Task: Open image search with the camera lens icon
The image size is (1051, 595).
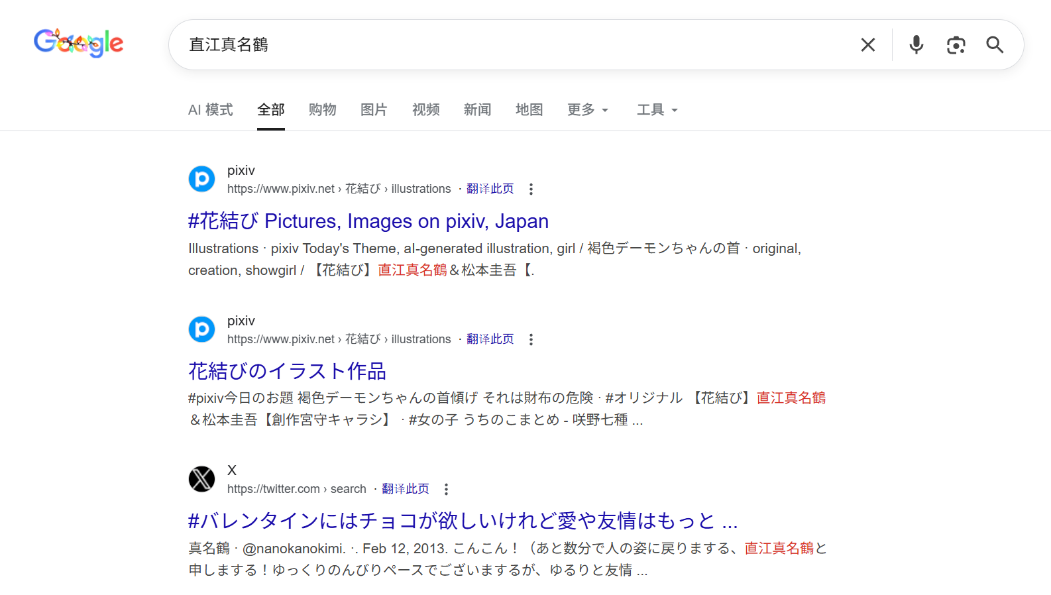Action: click(x=956, y=45)
